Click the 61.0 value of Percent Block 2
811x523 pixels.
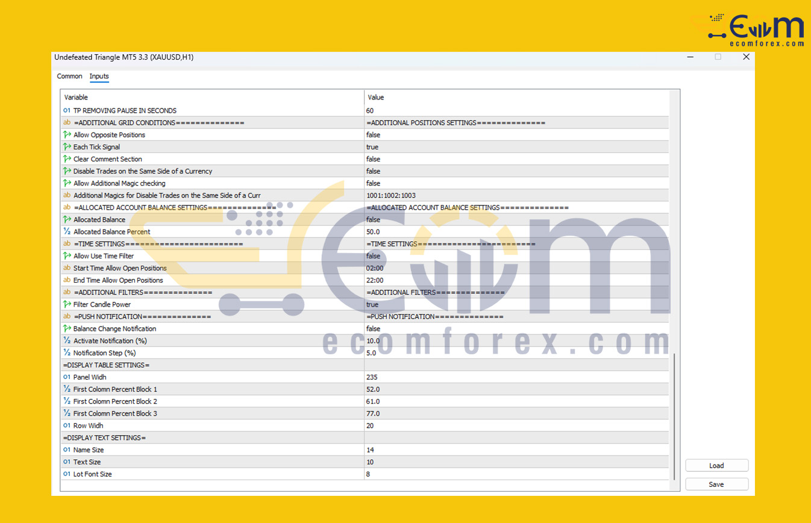pyautogui.click(x=373, y=401)
